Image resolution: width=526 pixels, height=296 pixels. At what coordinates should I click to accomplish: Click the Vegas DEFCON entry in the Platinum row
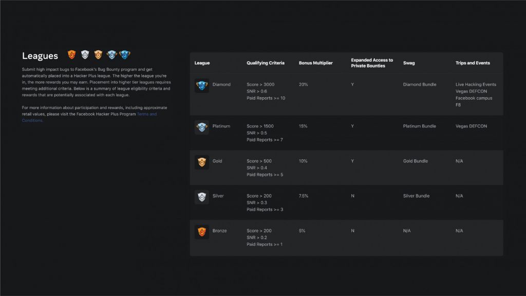tap(471, 126)
